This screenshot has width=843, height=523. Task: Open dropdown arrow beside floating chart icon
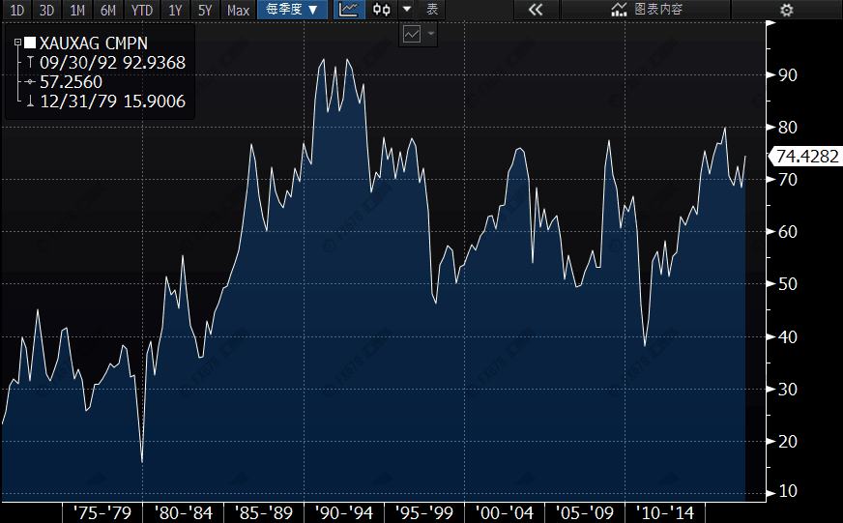click(x=430, y=35)
